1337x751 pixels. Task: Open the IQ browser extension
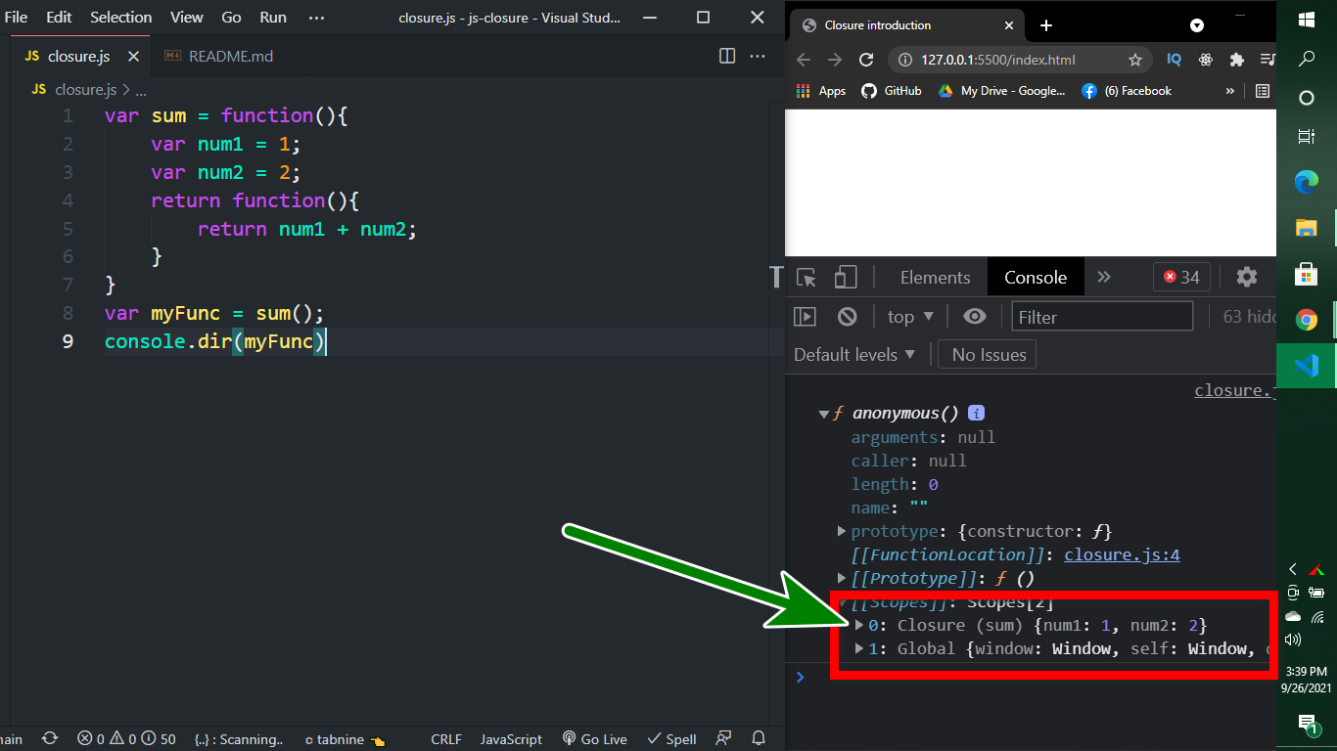(x=1174, y=60)
